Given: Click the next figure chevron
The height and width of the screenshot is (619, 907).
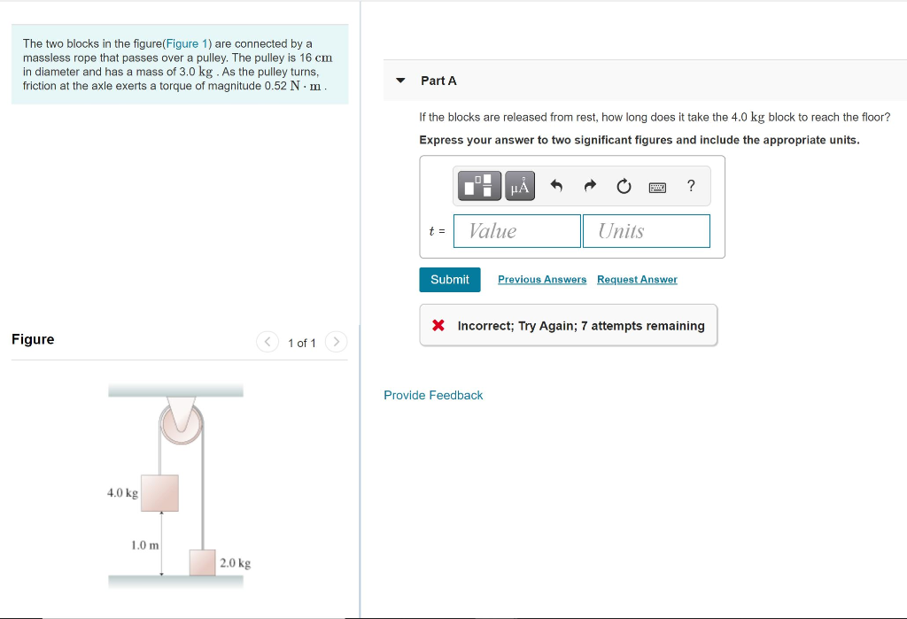Looking at the screenshot, I should coord(336,342).
